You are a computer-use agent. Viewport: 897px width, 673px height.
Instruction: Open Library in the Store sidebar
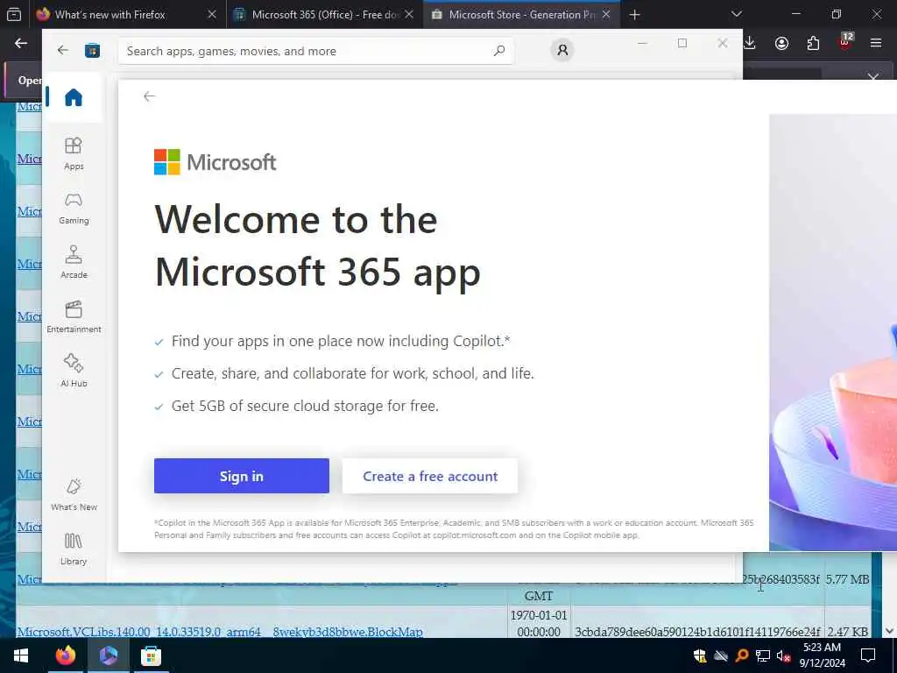(74, 549)
